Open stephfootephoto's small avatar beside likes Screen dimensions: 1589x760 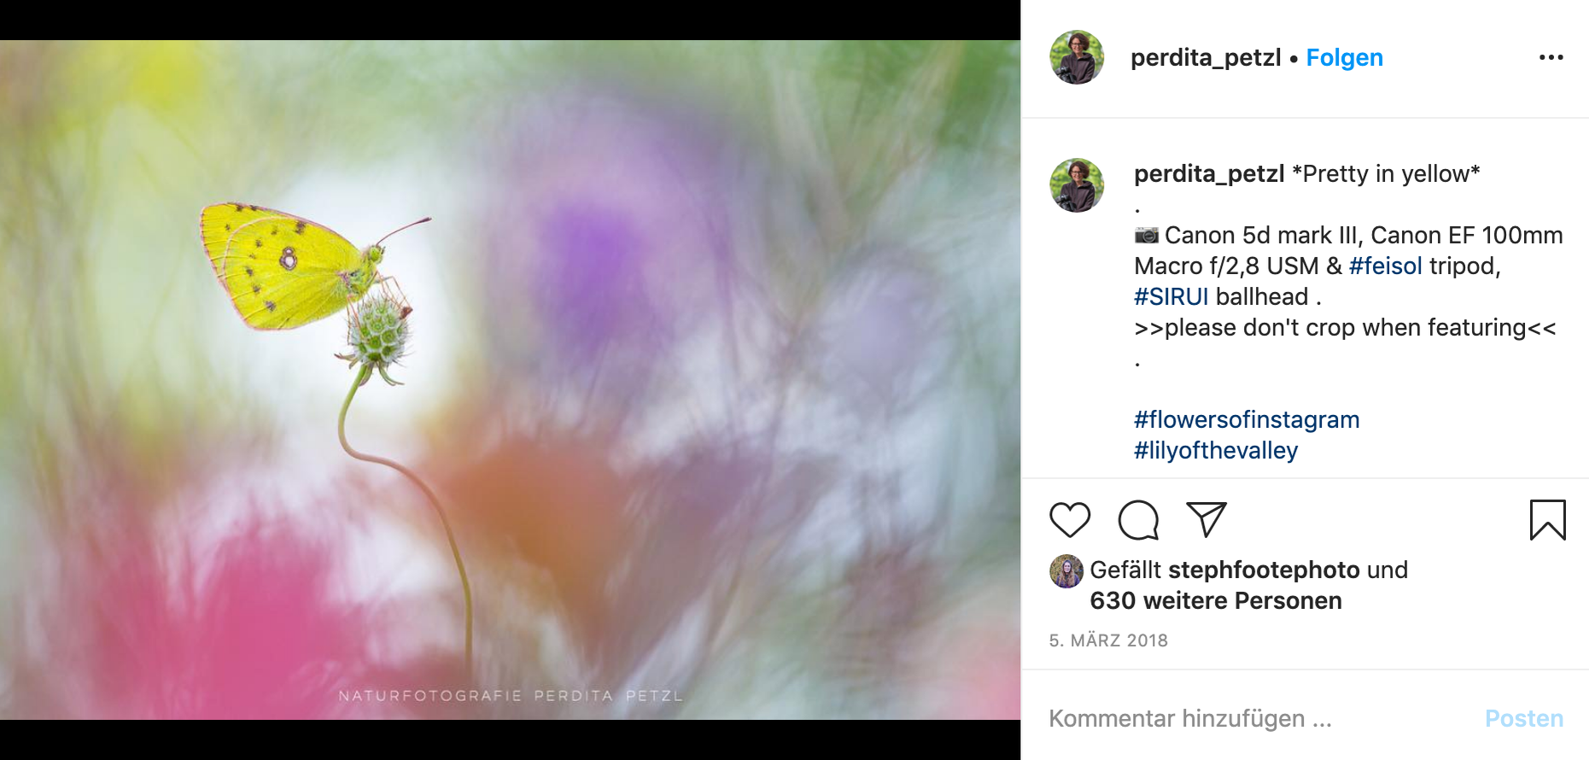click(1066, 571)
